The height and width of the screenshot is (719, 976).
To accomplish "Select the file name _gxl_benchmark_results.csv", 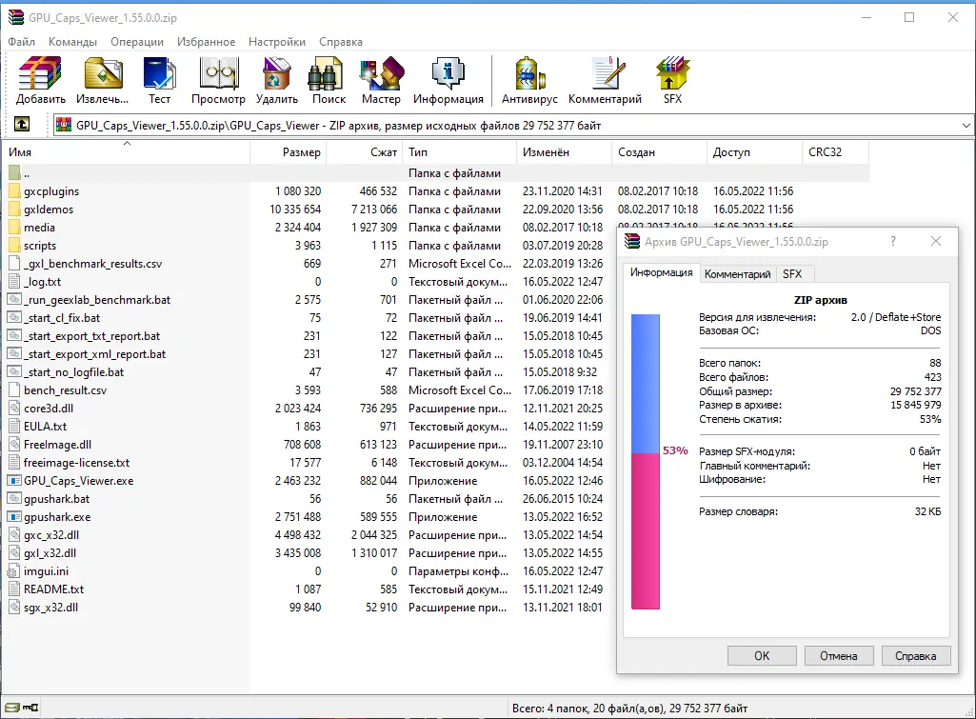I will point(92,264).
